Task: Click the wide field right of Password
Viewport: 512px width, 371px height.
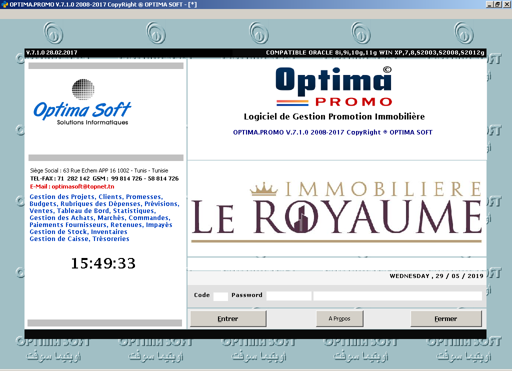Action: pyautogui.click(x=397, y=296)
